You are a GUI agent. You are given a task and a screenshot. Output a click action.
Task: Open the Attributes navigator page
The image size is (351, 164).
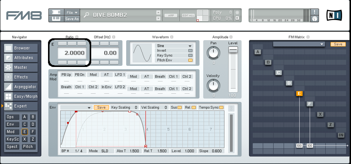click(21, 58)
